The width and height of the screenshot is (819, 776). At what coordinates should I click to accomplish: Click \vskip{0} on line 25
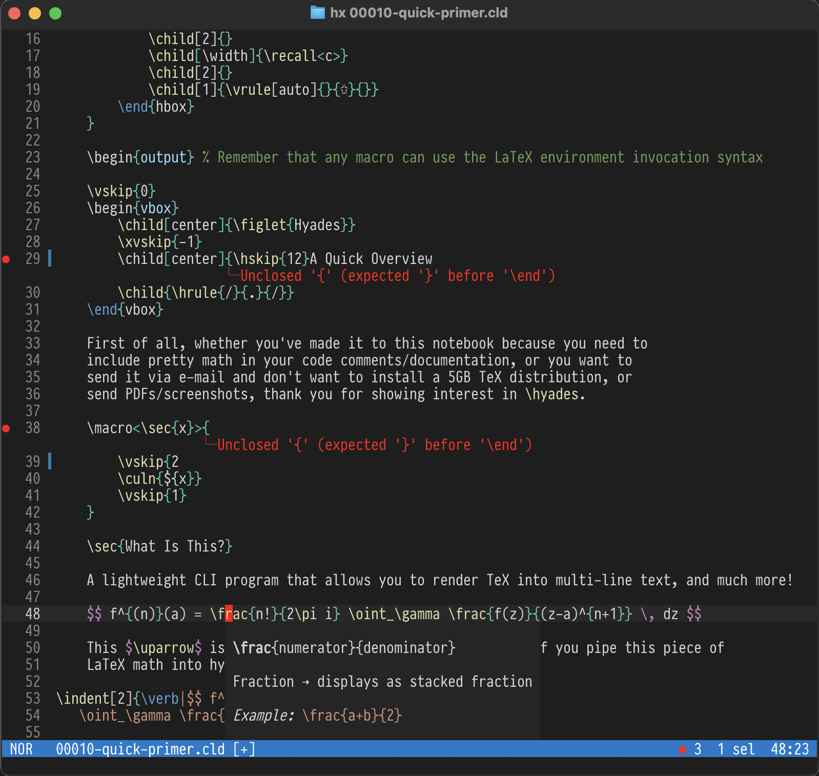[x=121, y=191]
